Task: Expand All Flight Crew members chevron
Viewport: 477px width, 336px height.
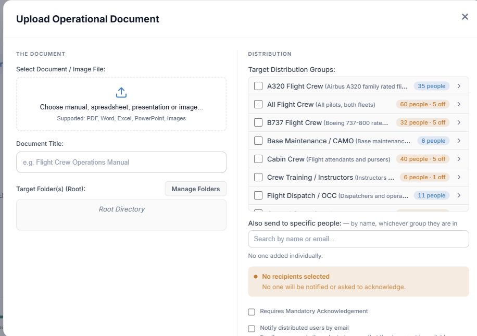Action: (x=459, y=104)
